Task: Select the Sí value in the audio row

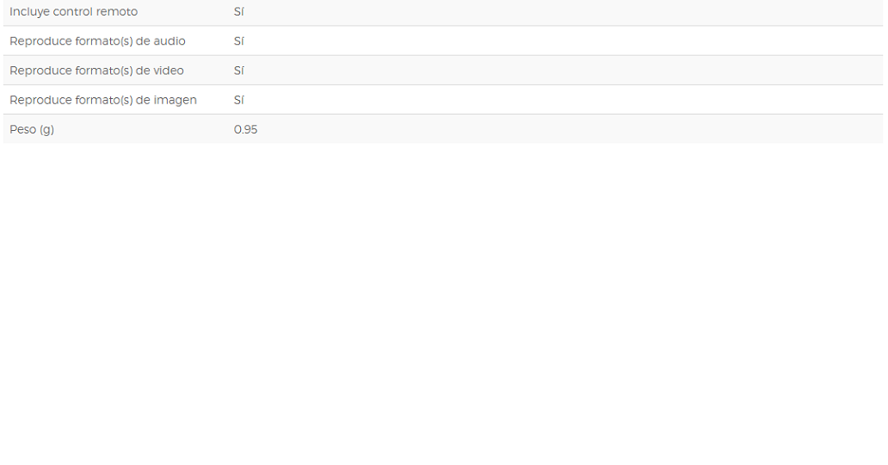Action: pos(239,40)
